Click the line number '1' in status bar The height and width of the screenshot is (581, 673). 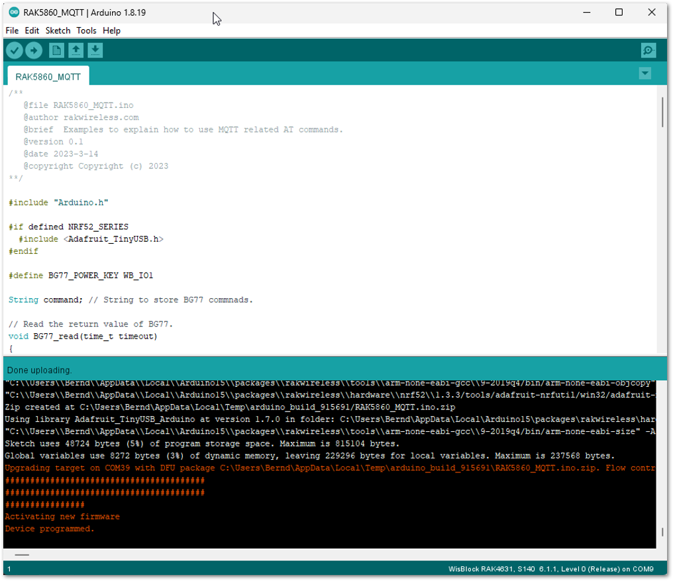pos(9,569)
